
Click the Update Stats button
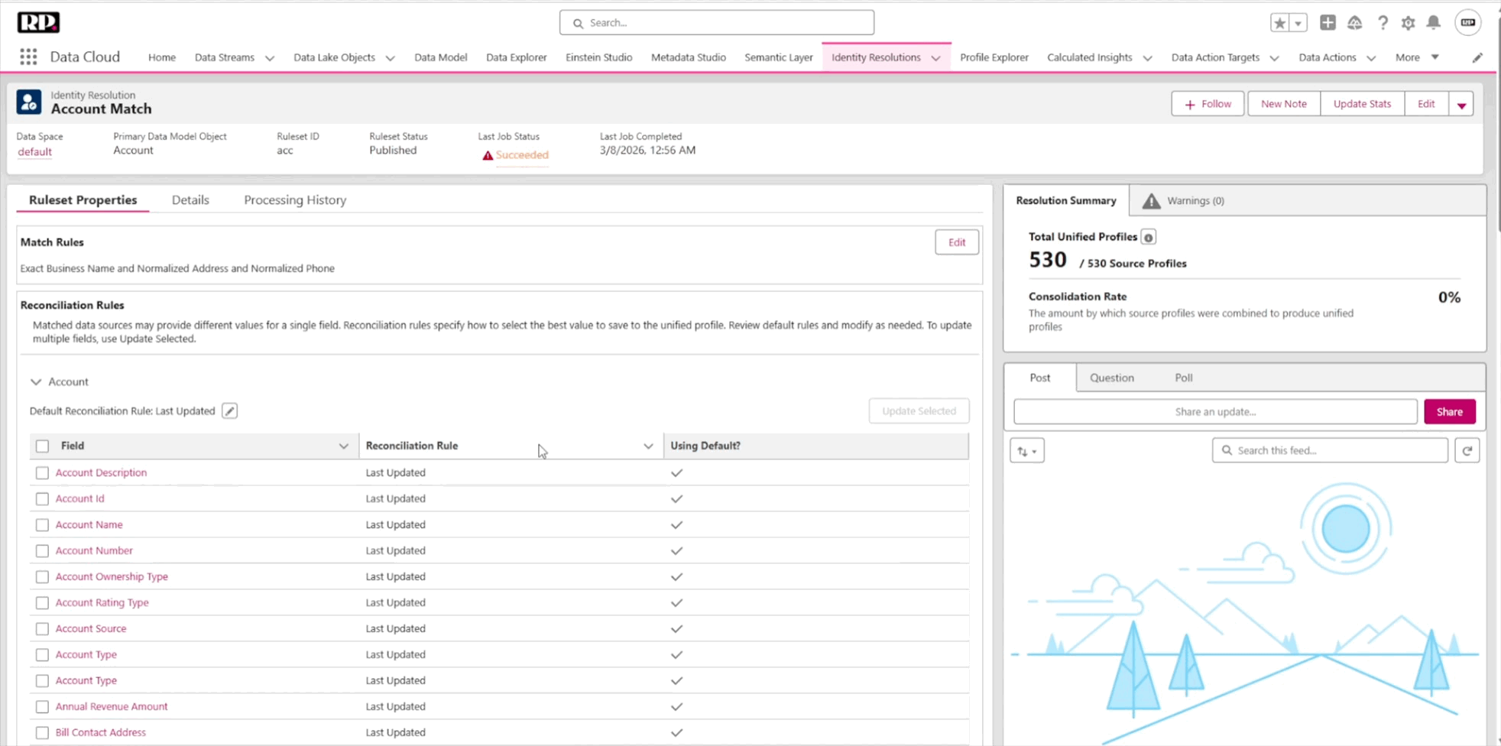(x=1361, y=104)
